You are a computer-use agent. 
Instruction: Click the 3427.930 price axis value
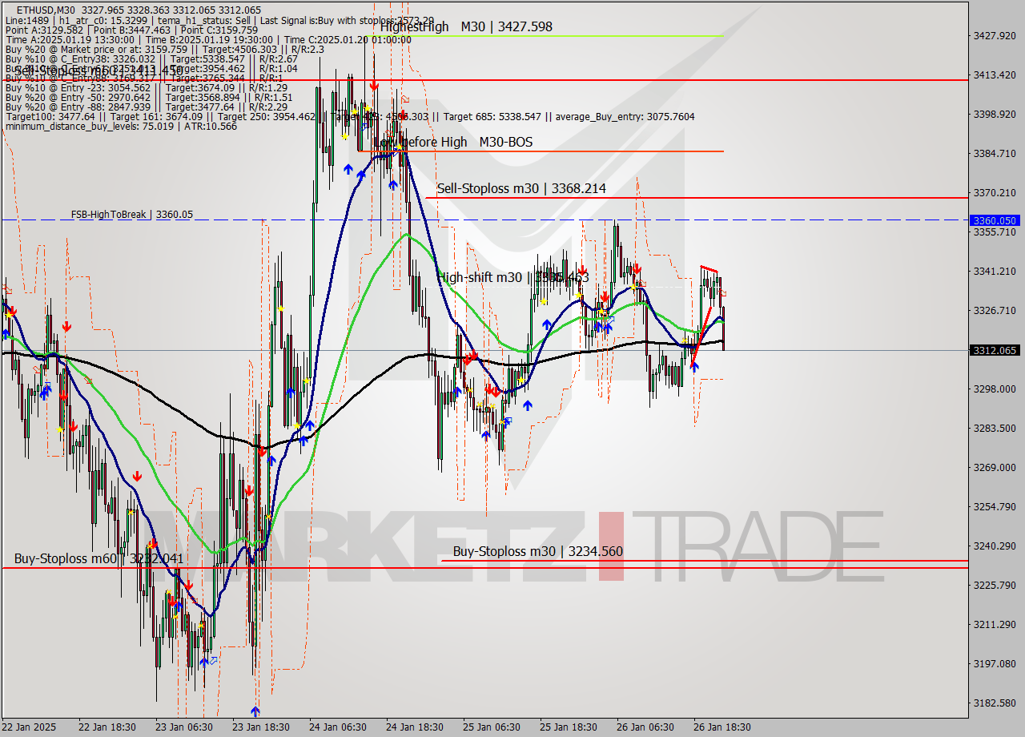pyautogui.click(x=995, y=35)
